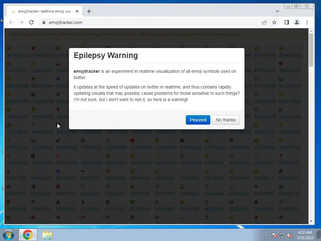This screenshot has width=321, height=241.
Task: Click the Chrome taskbar icon
Action: (28, 235)
